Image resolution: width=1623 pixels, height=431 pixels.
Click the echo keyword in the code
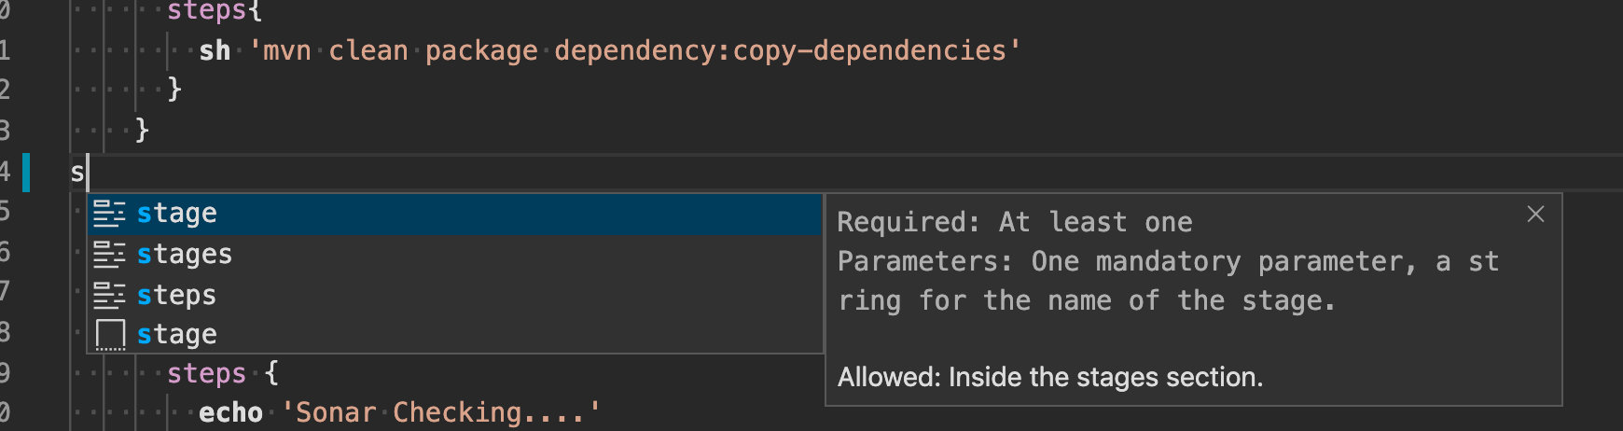[230, 412]
